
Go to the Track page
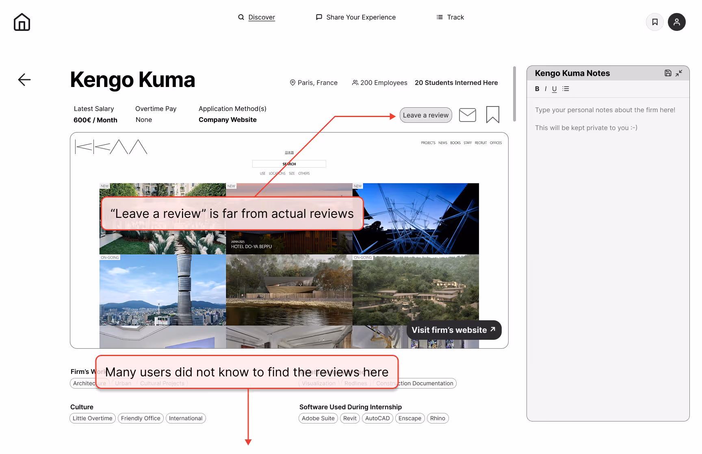click(x=455, y=17)
